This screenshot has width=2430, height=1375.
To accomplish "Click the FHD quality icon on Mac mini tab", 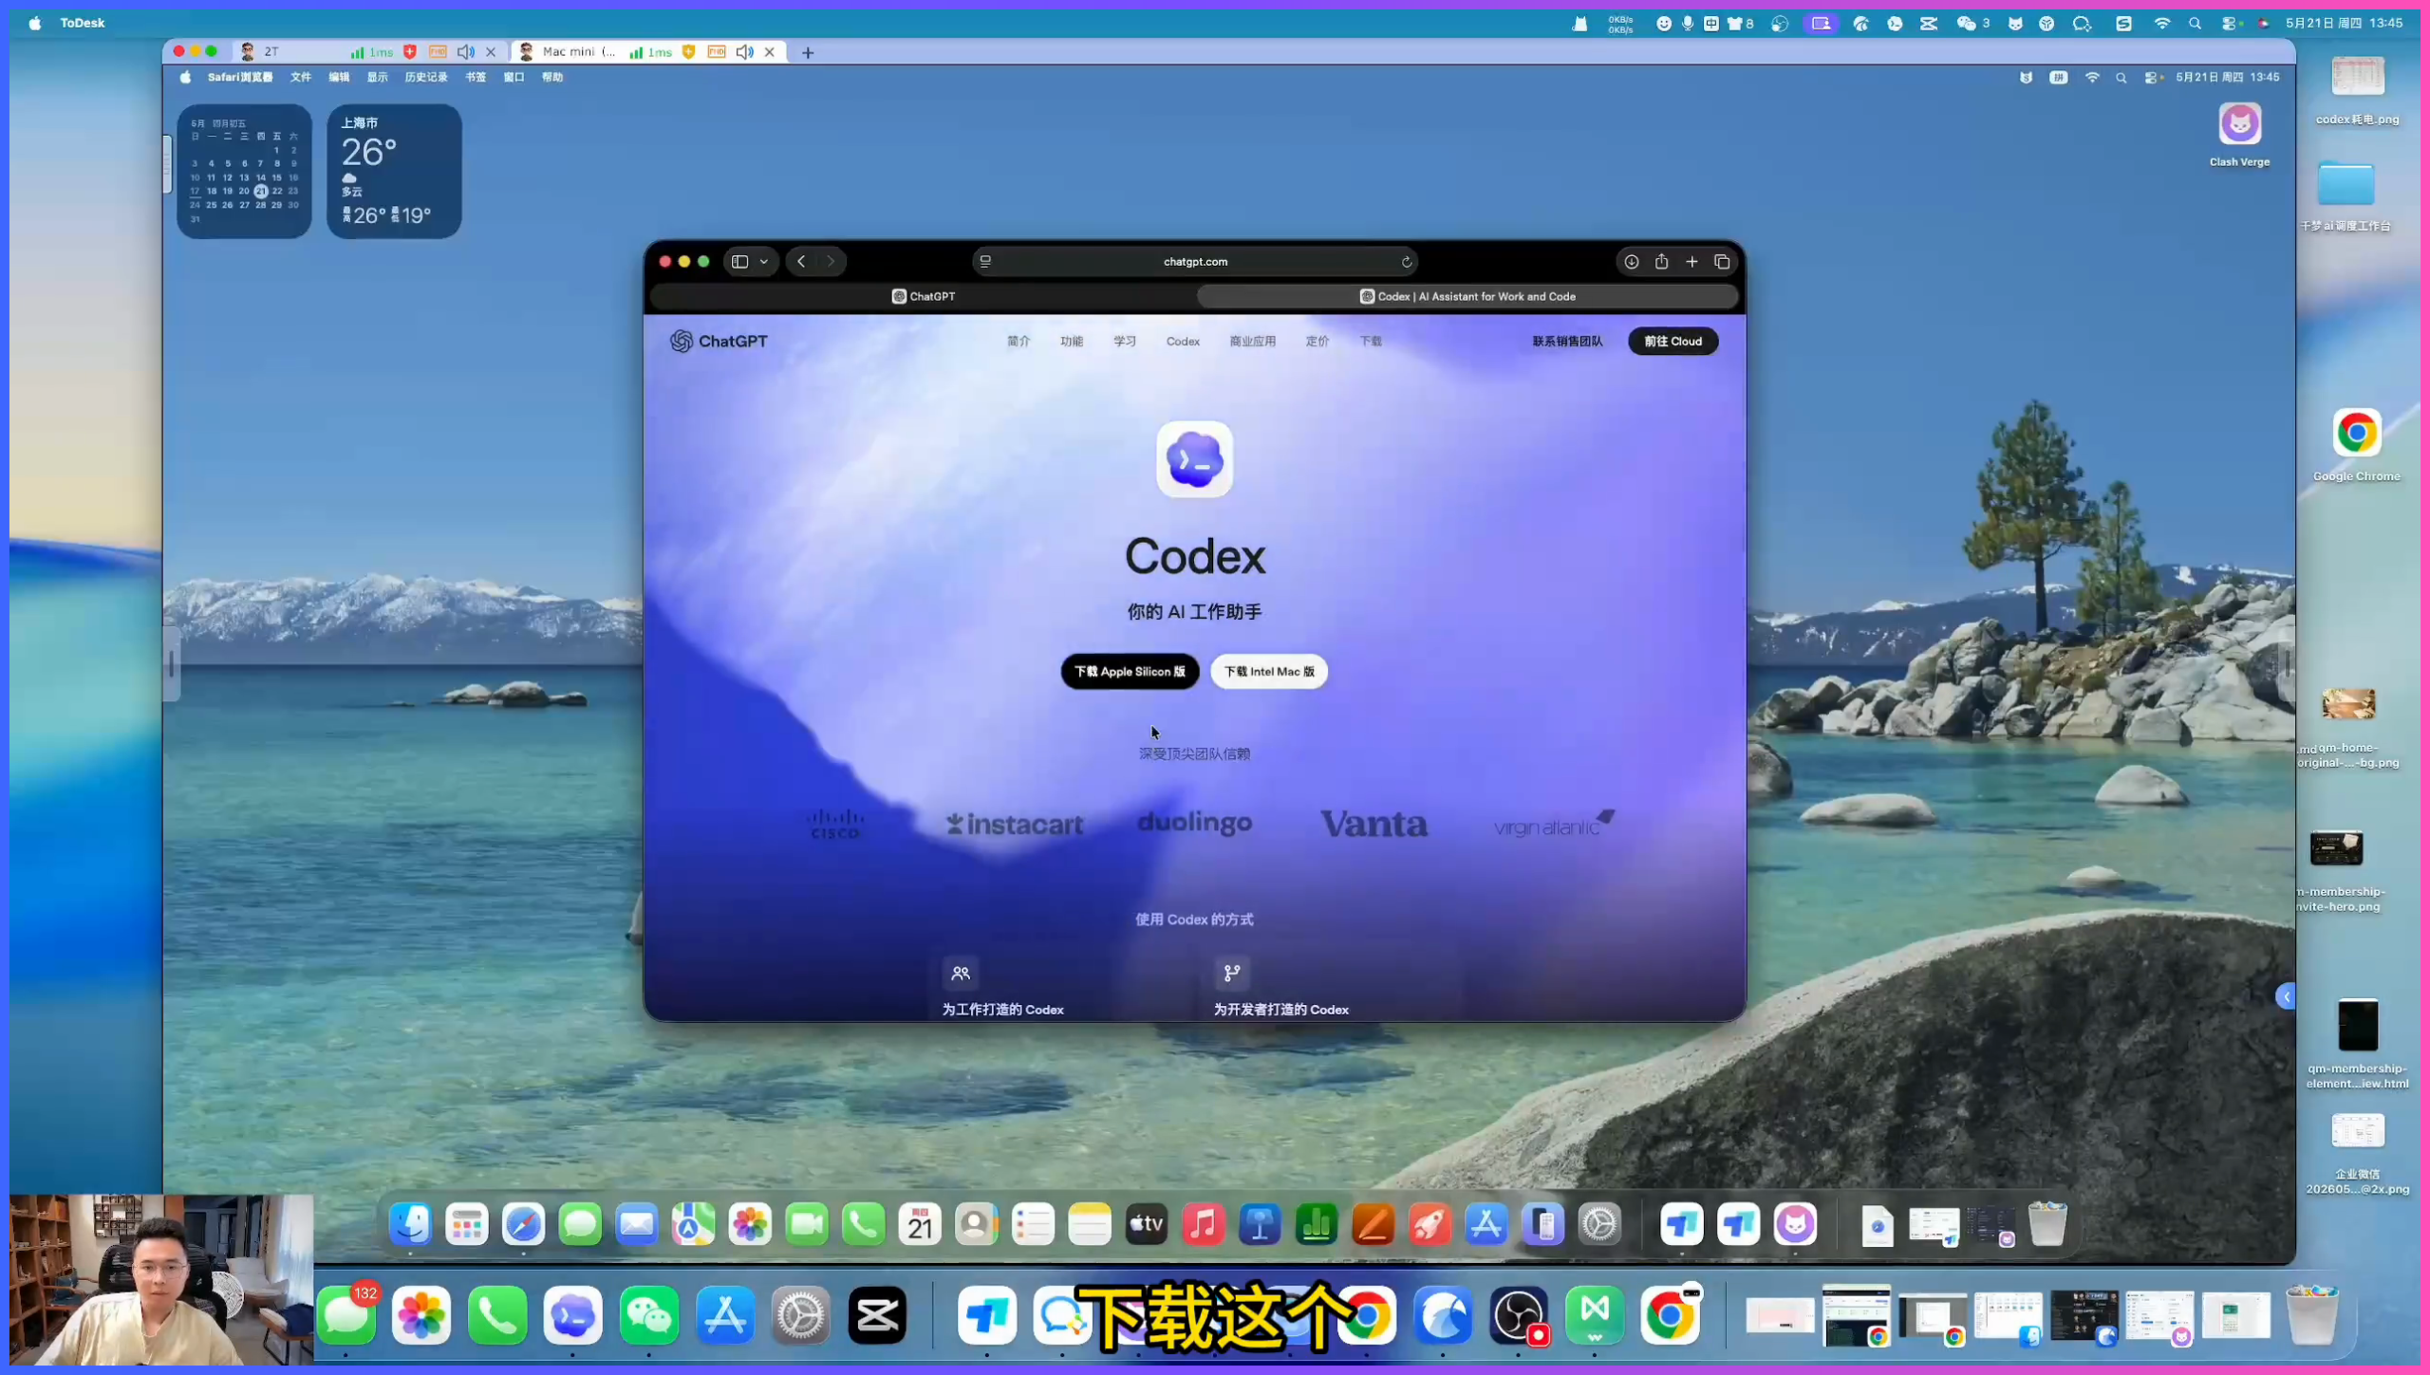I will click(717, 52).
